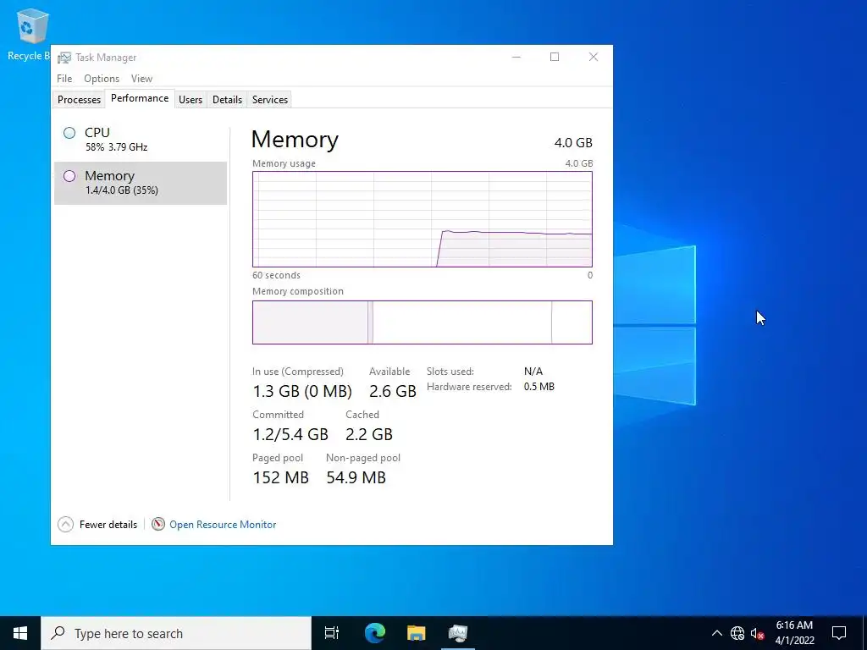
Task: Open Task View from taskbar
Action: point(332,633)
